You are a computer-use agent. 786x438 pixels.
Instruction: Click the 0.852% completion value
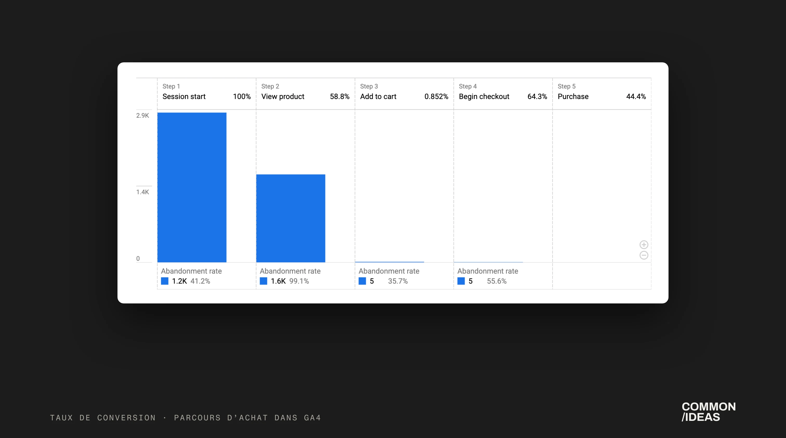(x=436, y=97)
